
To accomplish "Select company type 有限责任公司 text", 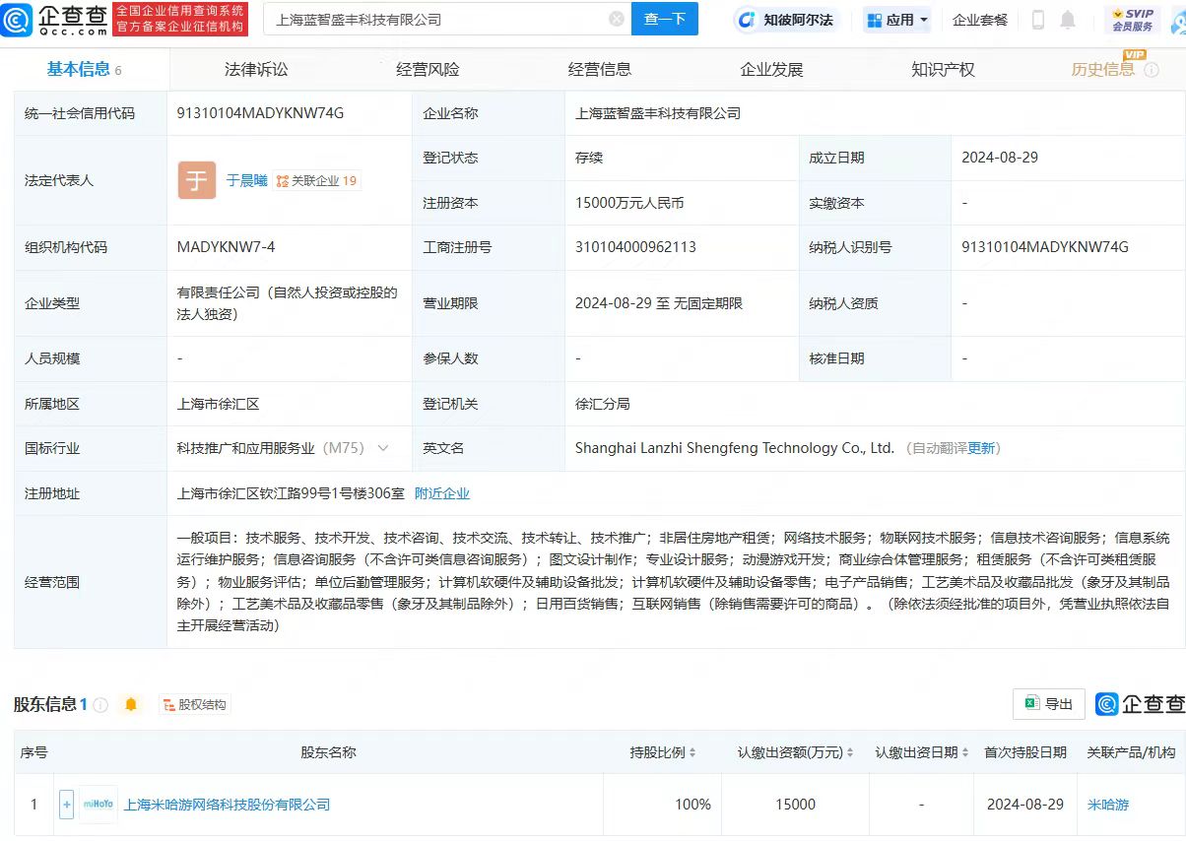I will point(287,303).
